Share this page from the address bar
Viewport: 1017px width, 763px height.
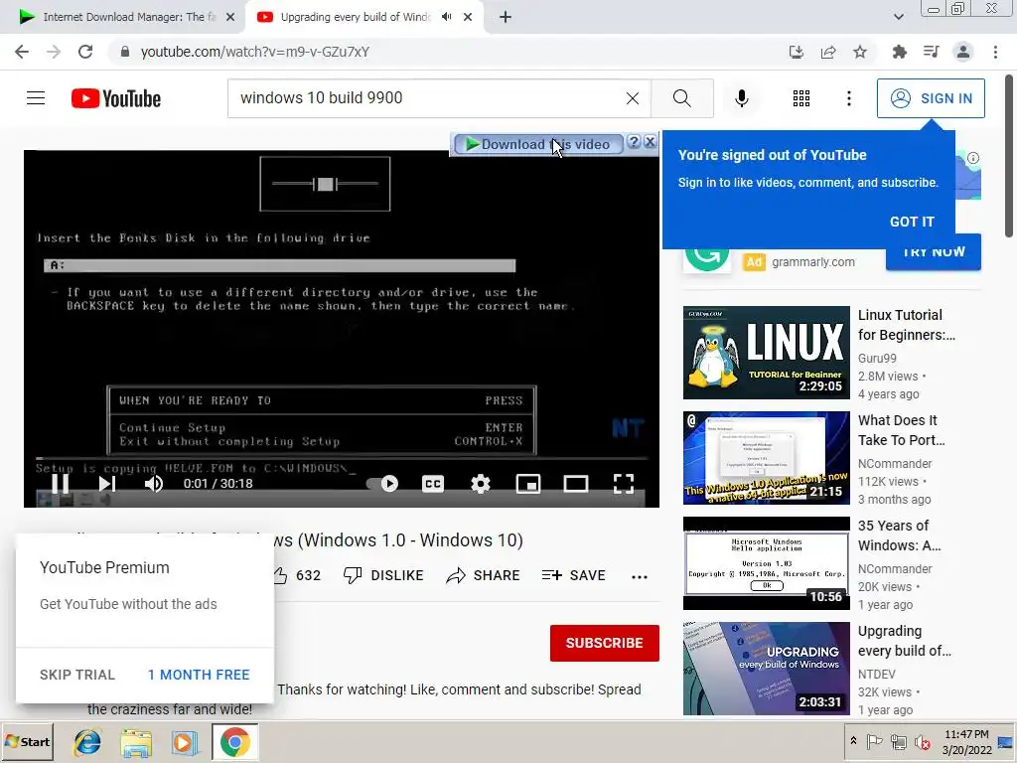(827, 52)
